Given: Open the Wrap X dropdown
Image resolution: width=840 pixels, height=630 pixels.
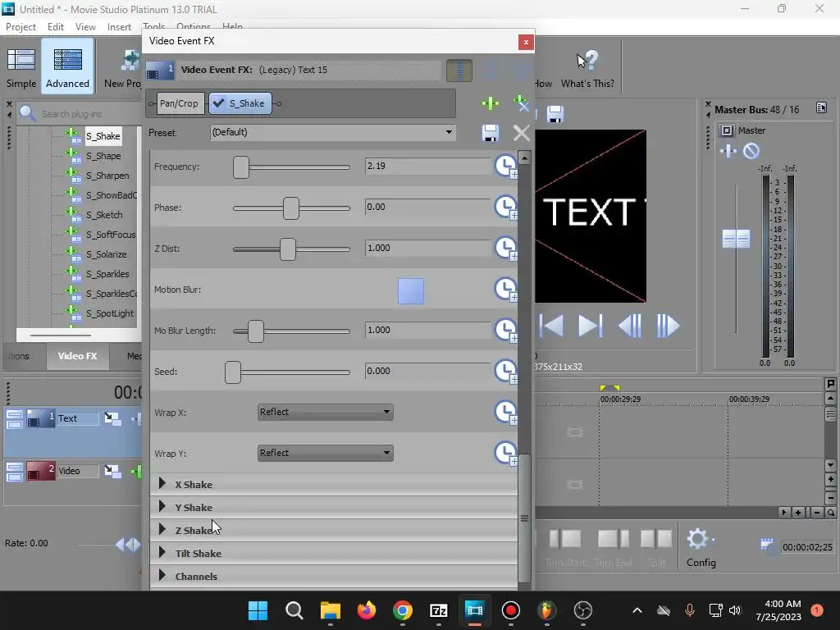Looking at the screenshot, I should [x=325, y=412].
